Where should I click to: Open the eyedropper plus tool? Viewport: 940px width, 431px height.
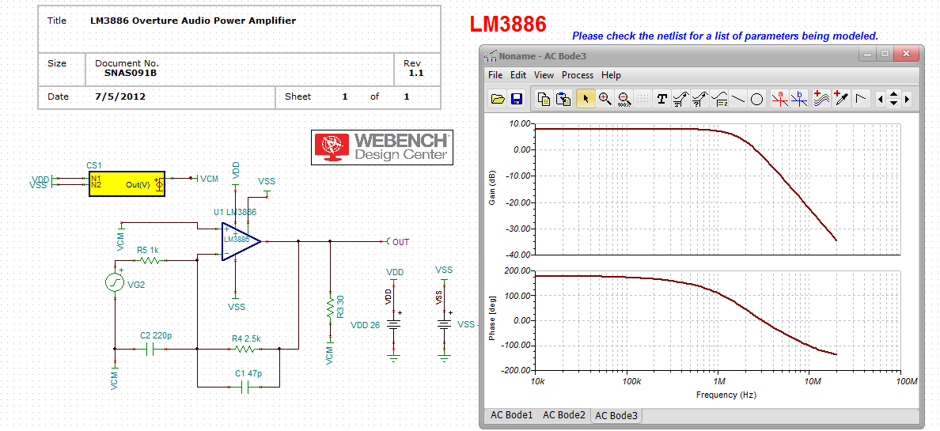pyautogui.click(x=841, y=99)
